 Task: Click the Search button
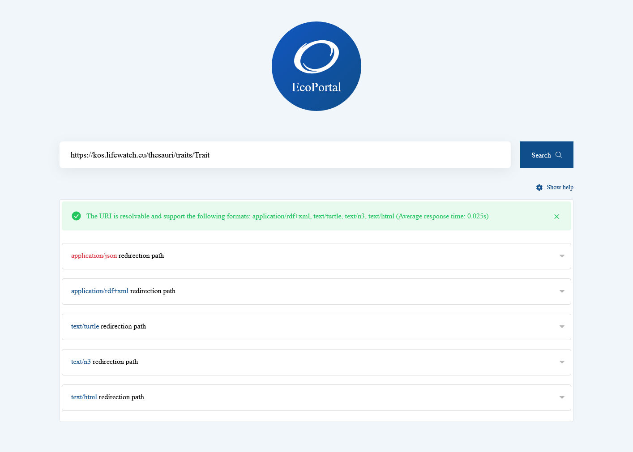point(546,154)
